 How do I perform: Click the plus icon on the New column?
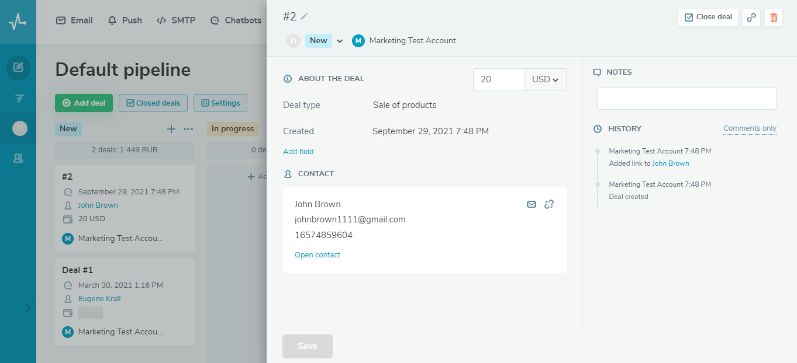[171, 128]
